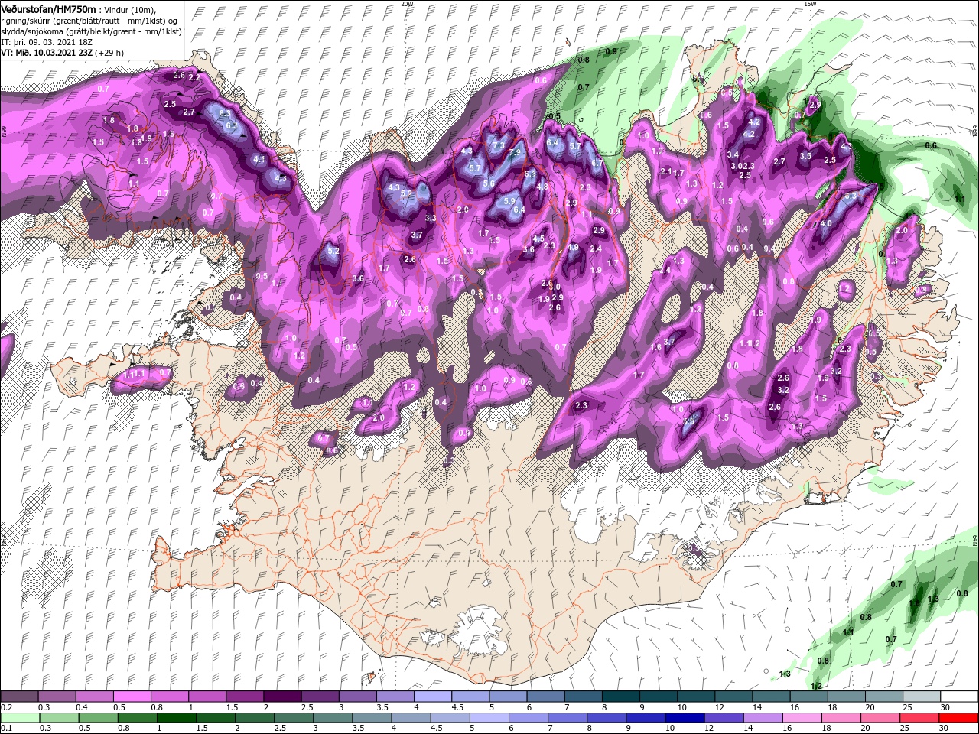Pick the white swatch above upper-row label 30
Image resolution: width=979 pixels, height=734 pixels.
pyautogui.click(x=960, y=696)
